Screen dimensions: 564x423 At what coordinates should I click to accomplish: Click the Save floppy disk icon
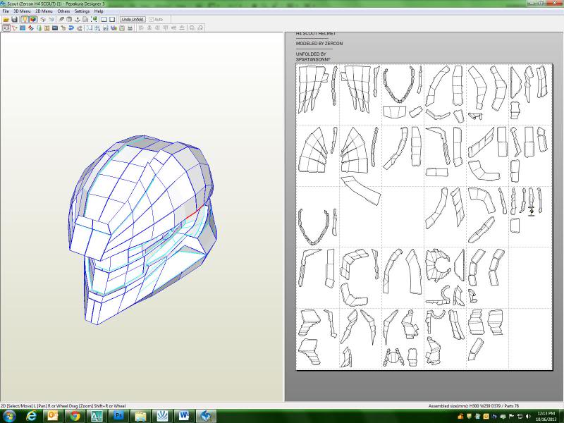(14, 20)
